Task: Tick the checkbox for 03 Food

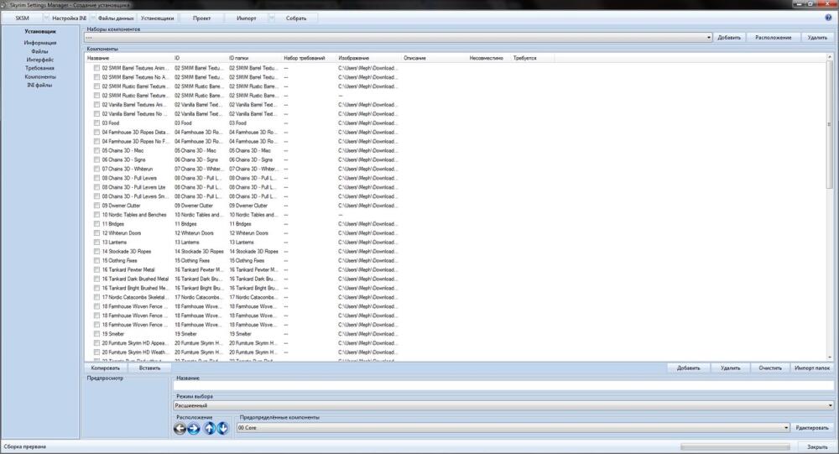Action: click(96, 123)
